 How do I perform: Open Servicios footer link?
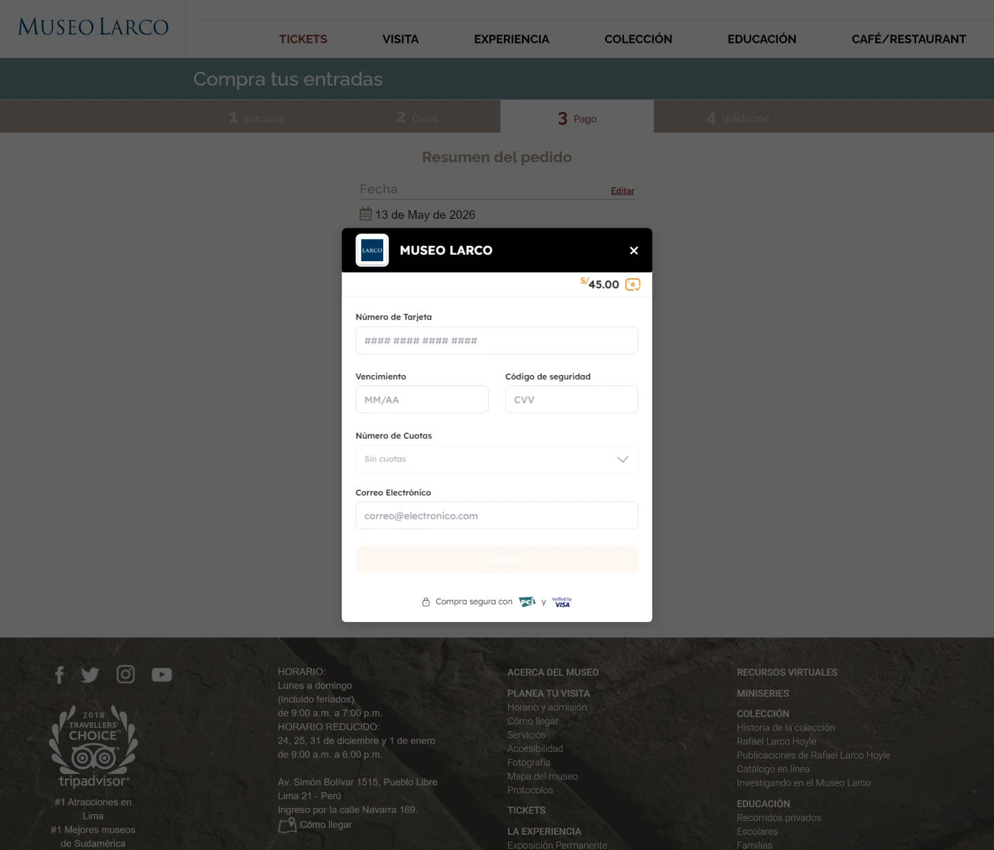(x=527, y=735)
